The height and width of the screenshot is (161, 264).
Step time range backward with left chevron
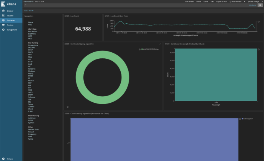pos(245,2)
